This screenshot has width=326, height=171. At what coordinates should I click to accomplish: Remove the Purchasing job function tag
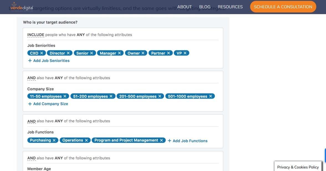tap(54, 140)
